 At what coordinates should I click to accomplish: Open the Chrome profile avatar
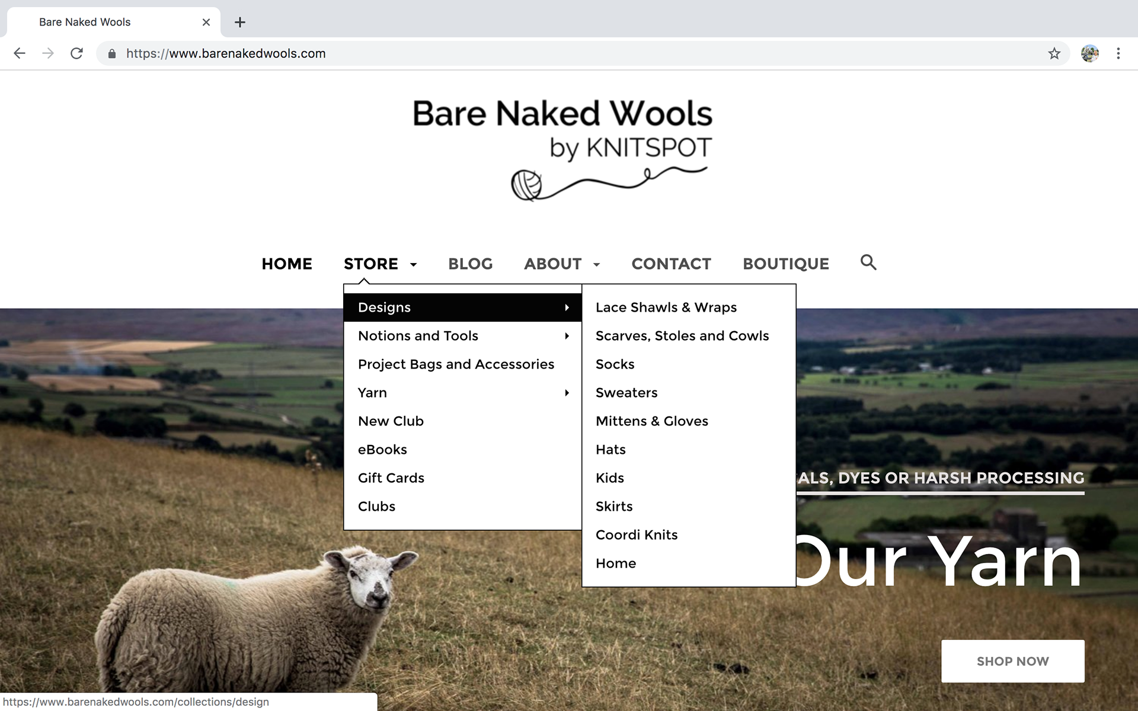1089,54
